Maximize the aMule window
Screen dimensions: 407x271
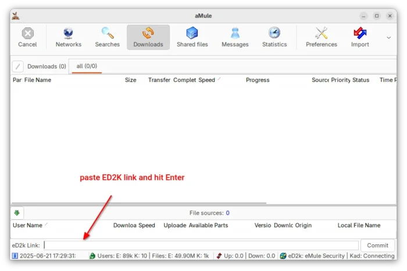click(377, 16)
